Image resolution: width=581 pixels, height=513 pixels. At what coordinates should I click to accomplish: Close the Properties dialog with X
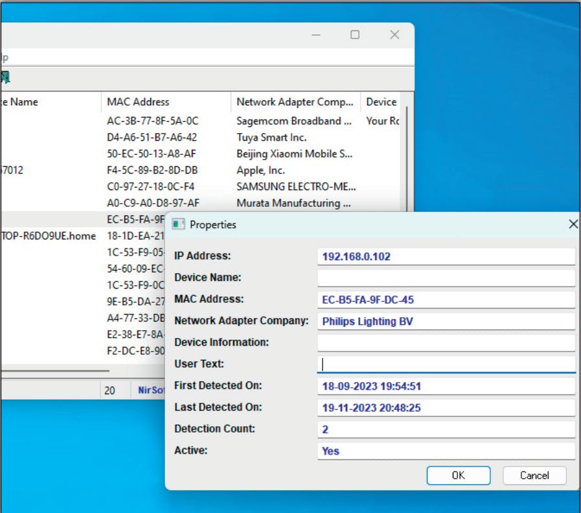pos(573,224)
